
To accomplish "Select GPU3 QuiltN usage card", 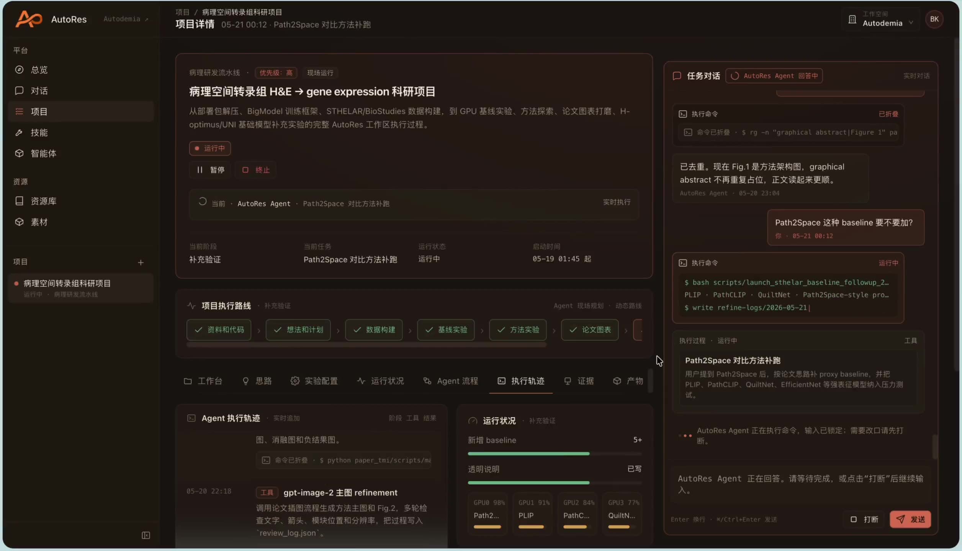I will pos(622,514).
